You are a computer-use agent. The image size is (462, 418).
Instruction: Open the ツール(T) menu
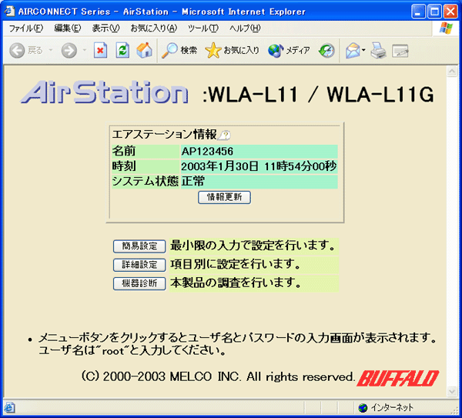coord(203,28)
